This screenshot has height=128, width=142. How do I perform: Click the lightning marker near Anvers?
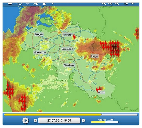coord(74,36)
